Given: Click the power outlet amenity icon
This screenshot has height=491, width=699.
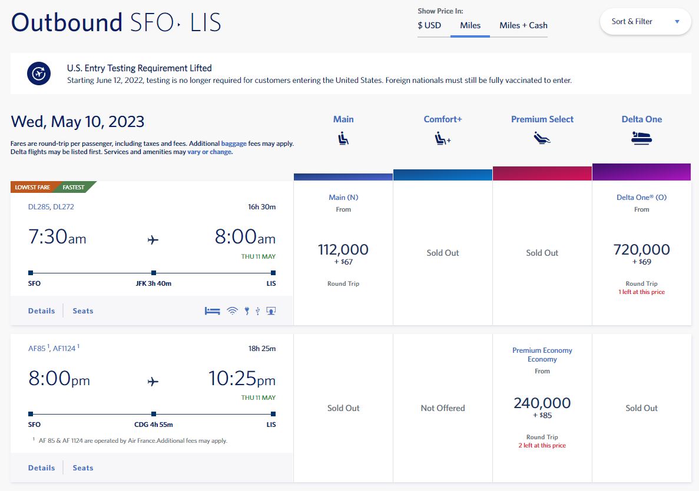Looking at the screenshot, I should point(247,310).
